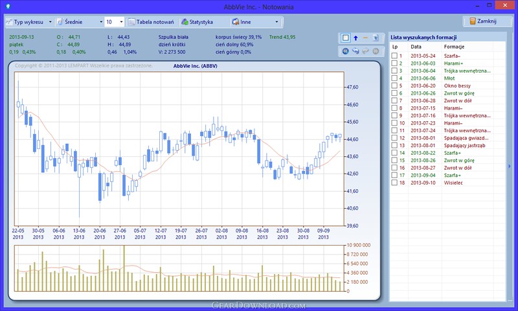The width and height of the screenshot is (518, 311).
Task: Check the box for row 15 Zwrot w górę
Action: point(394,160)
